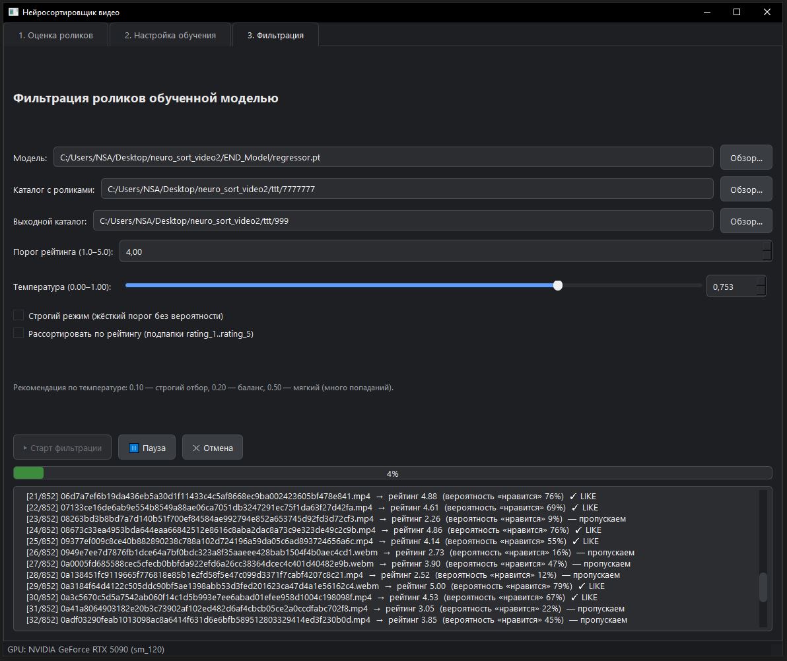Click the X icon on Отмена button
Image resolution: width=787 pixels, height=661 pixels.
196,448
